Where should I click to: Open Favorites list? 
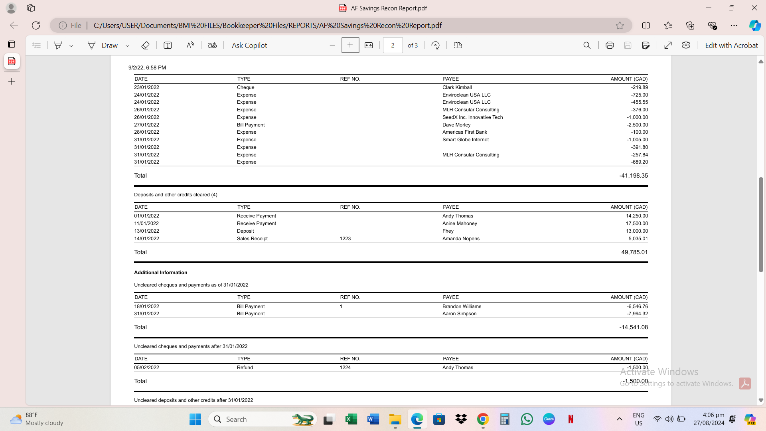pos(668,26)
